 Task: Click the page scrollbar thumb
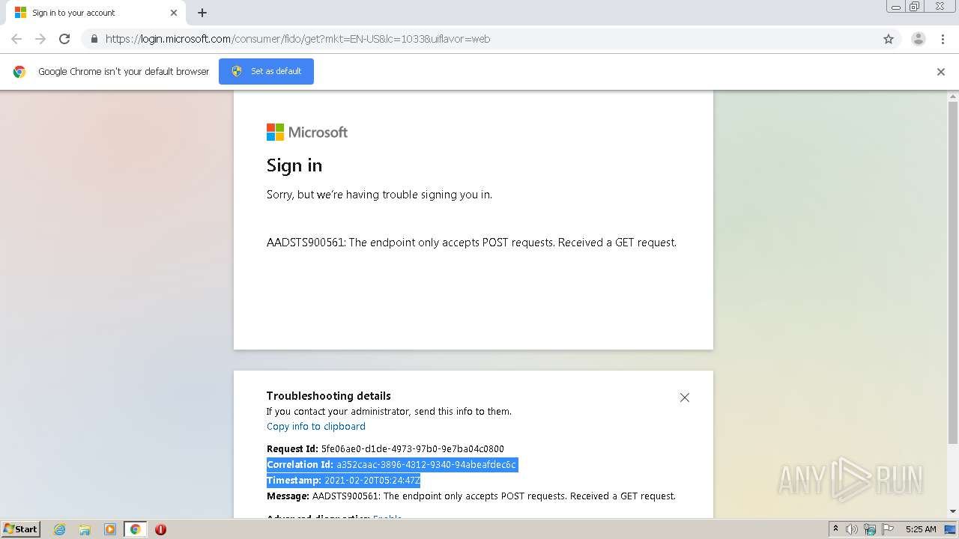[953, 273]
